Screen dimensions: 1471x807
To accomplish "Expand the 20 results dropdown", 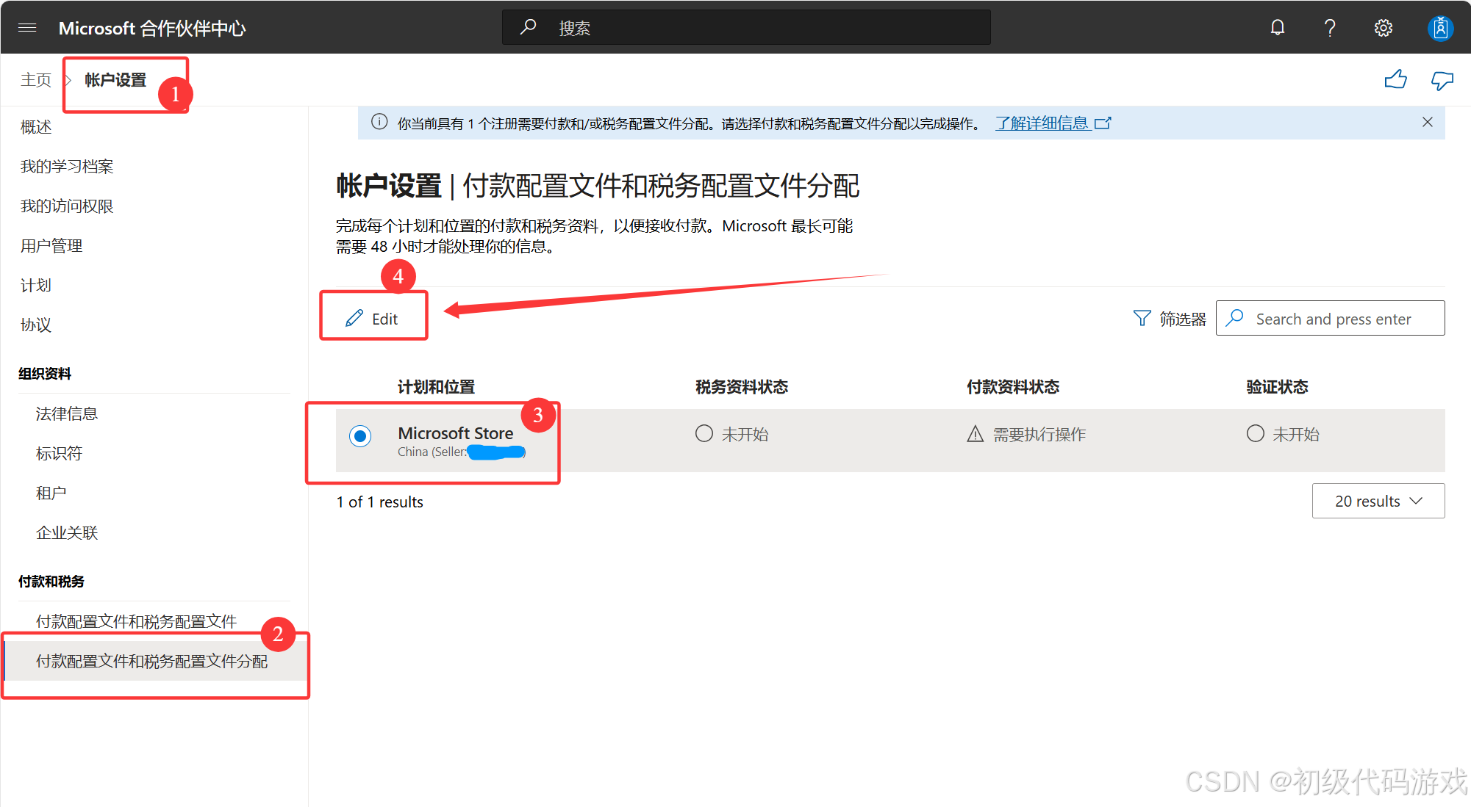I will [x=1378, y=501].
